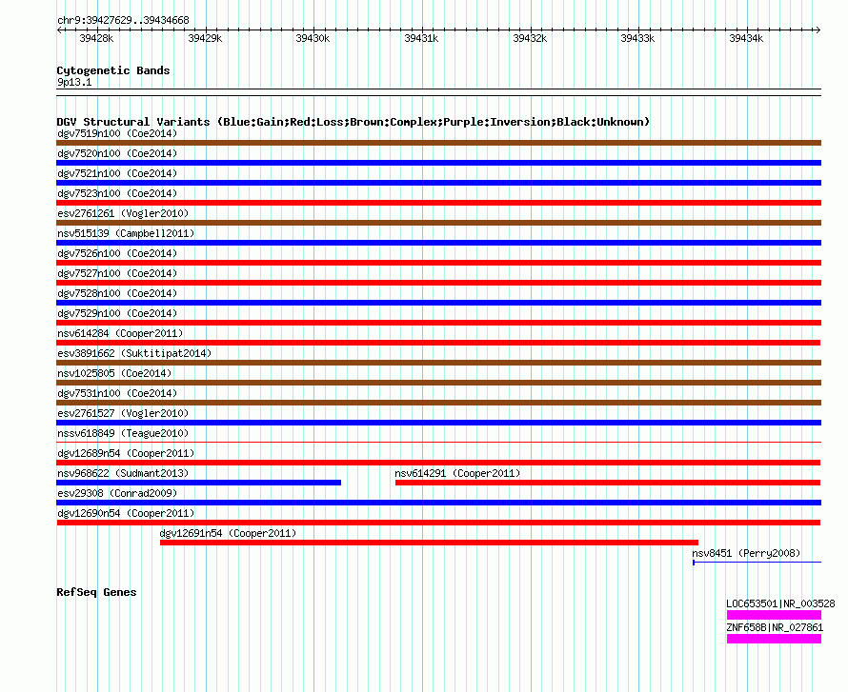The height and width of the screenshot is (692, 848).
Task: Click the short blue bar of nsv968622
Action: click(198, 483)
